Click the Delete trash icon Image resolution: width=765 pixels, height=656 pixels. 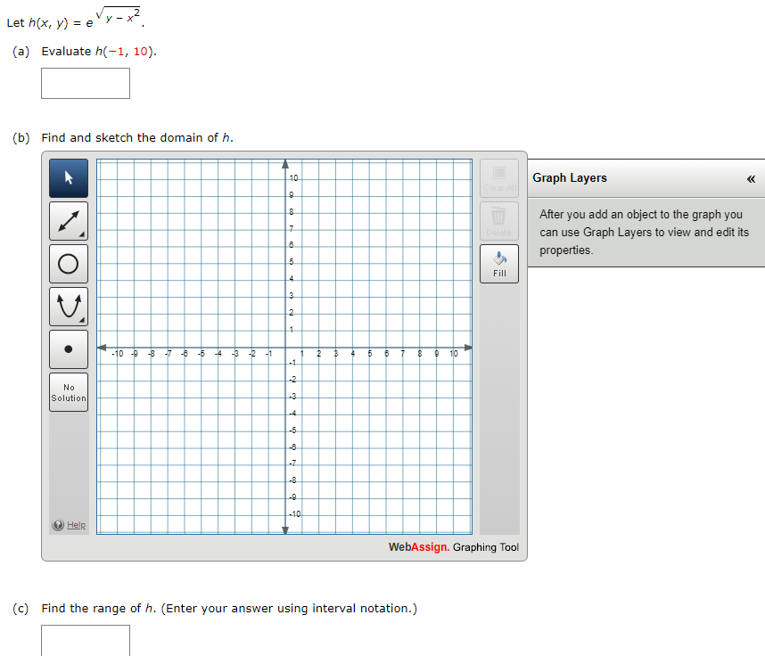pos(498,219)
